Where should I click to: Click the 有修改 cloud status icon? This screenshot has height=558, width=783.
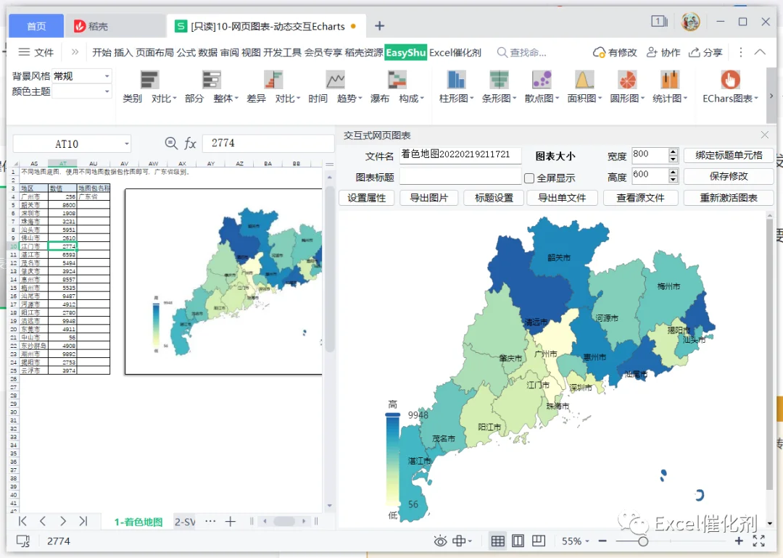coord(599,52)
